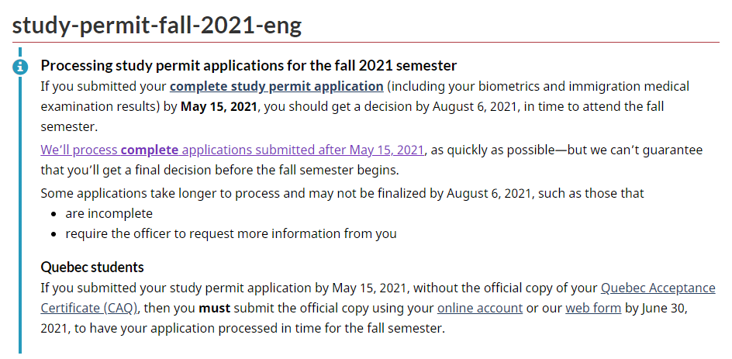732x359 pixels.
Task: Open the Quebec Acceptance Certificate (CAQ) link
Action: pyautogui.click(x=378, y=298)
